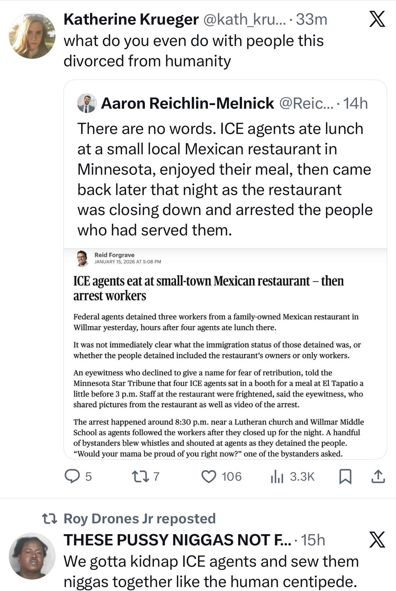Click the X logo on second tweet
Screen dimensions: 396x591
(x=377, y=540)
